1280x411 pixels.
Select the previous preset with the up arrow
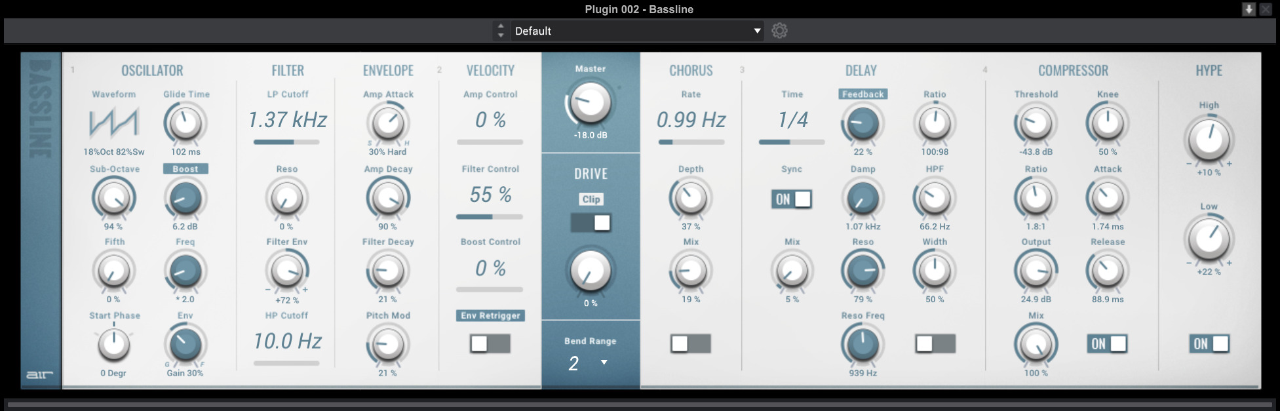coord(501,26)
